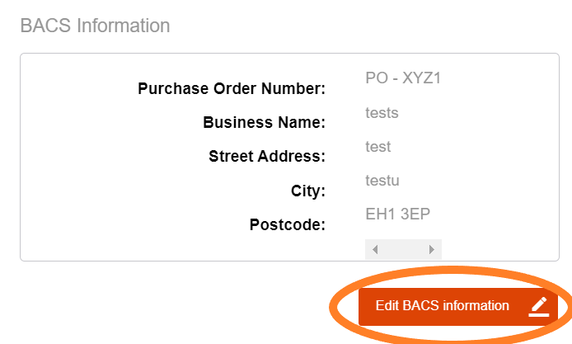Select the City label
This screenshot has height=344, width=572.
click(308, 191)
